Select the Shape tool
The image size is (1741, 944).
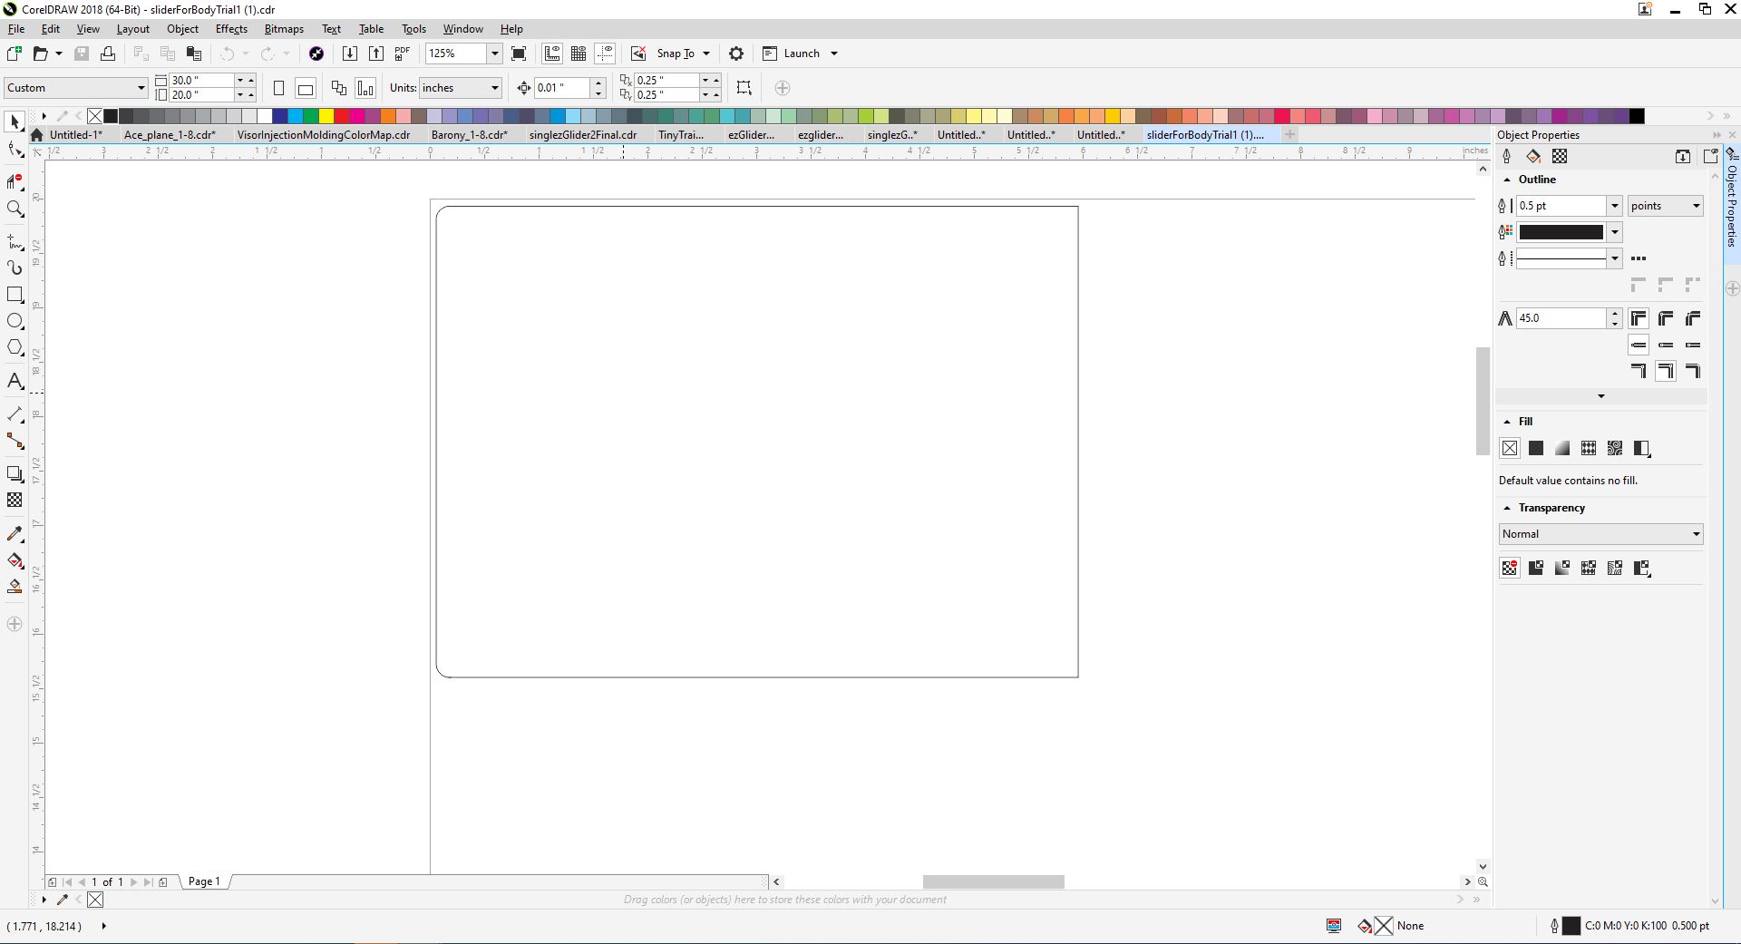(15, 150)
